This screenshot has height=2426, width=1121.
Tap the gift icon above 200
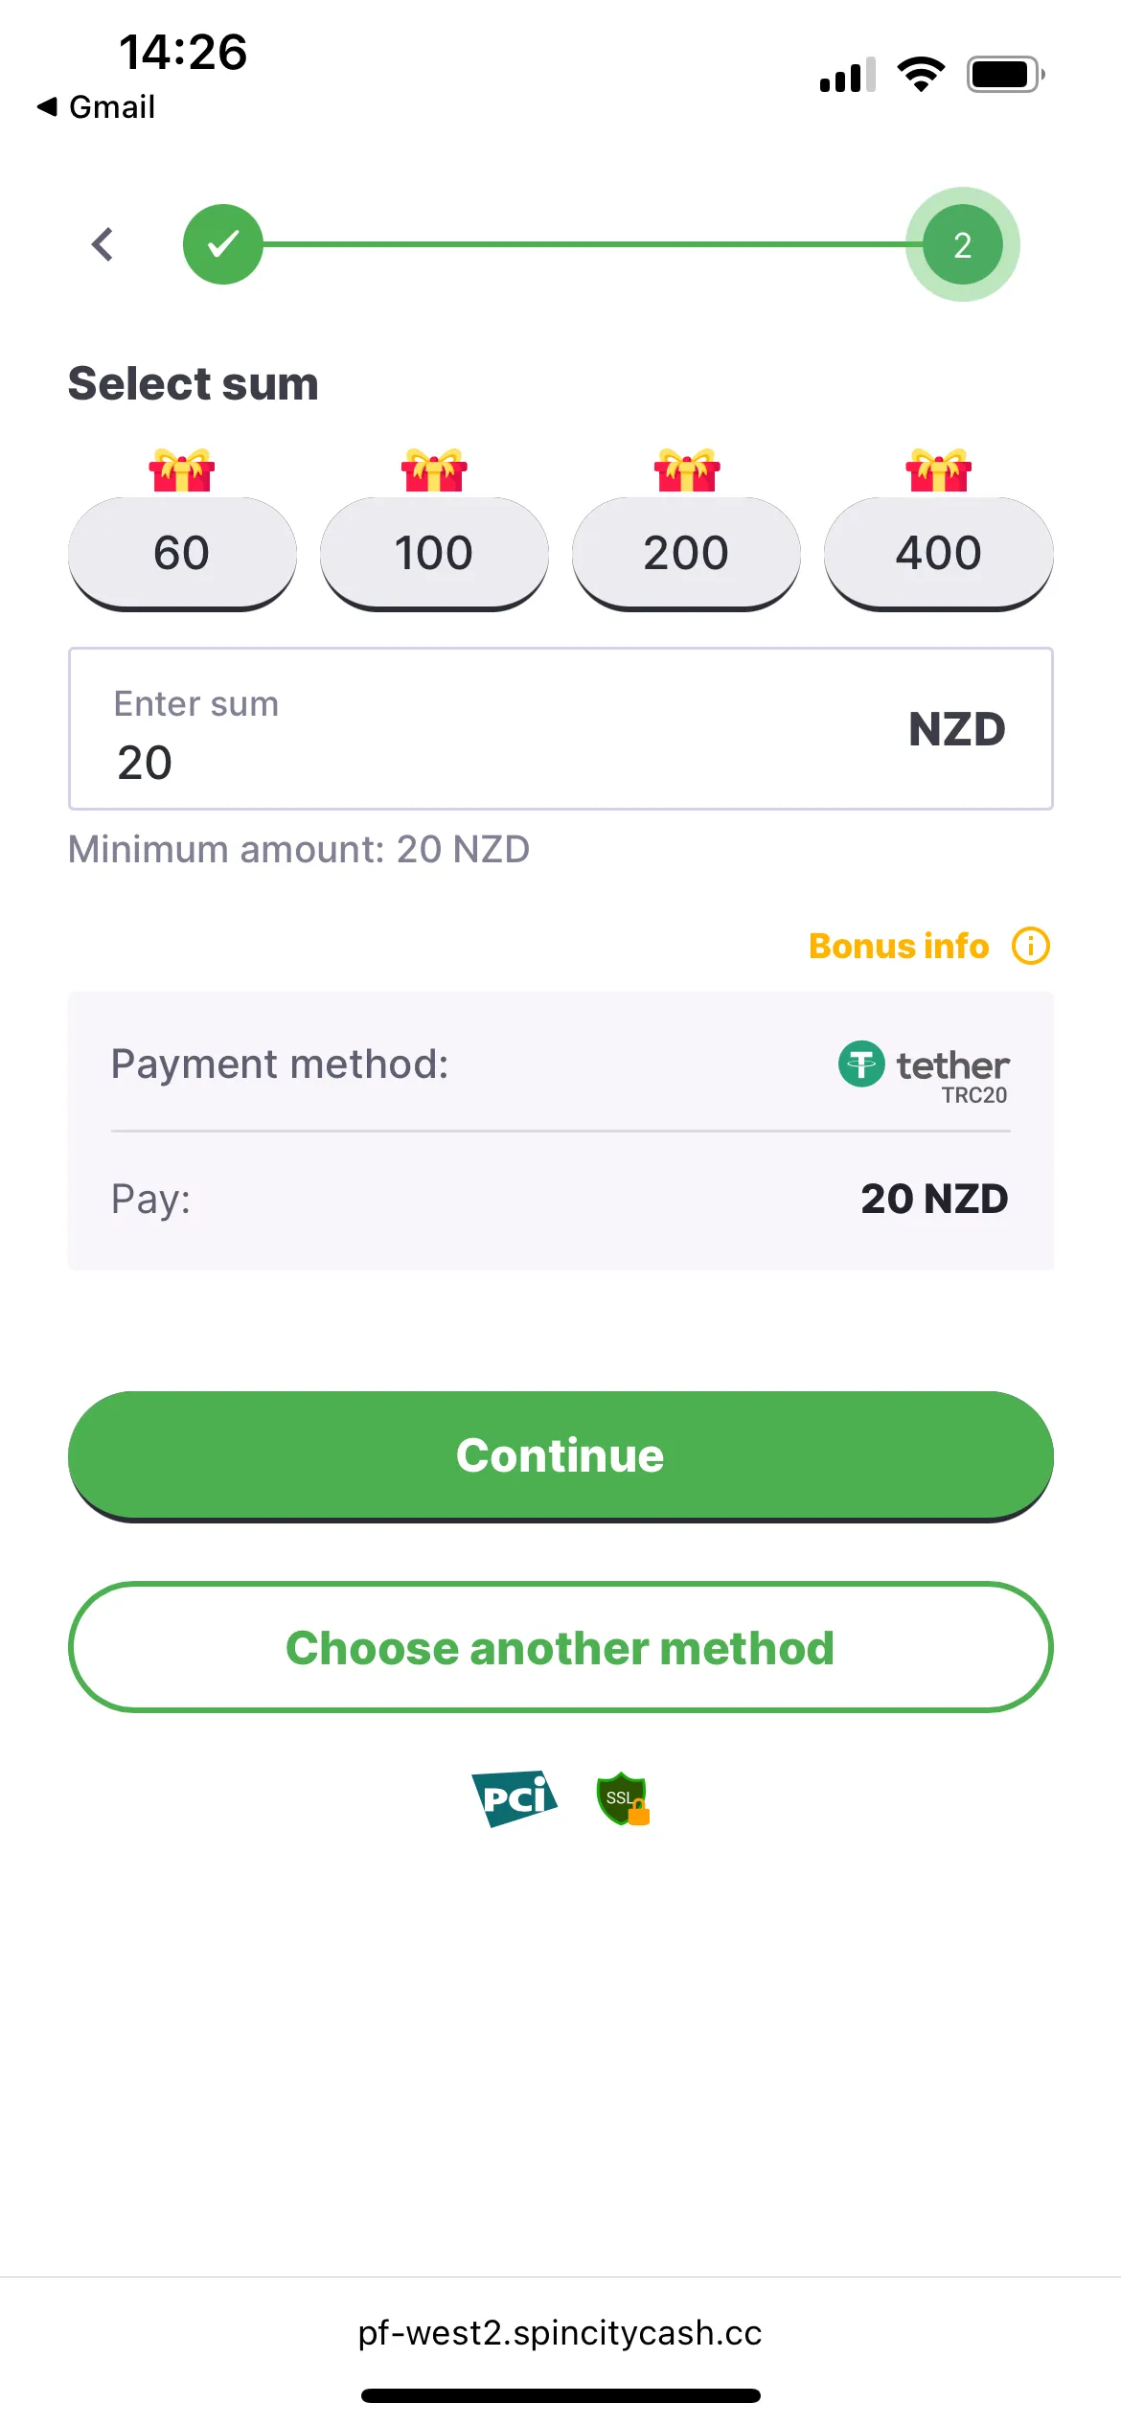coord(686,470)
